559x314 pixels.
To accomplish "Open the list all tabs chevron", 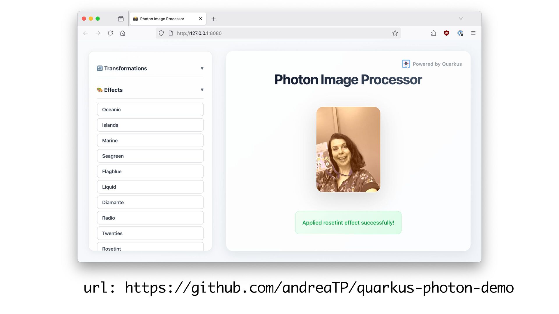I will click(461, 19).
